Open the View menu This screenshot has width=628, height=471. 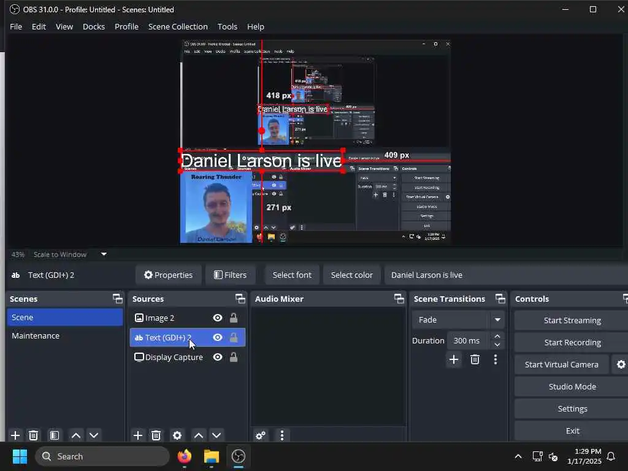point(64,26)
